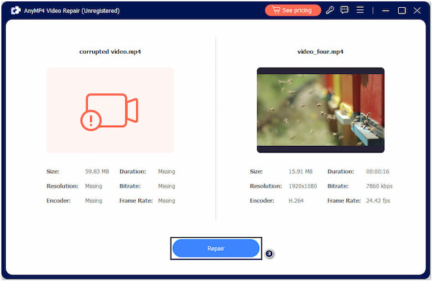432x281 pixels.
Task: Open the feedback chat icon
Action: pyautogui.click(x=344, y=11)
